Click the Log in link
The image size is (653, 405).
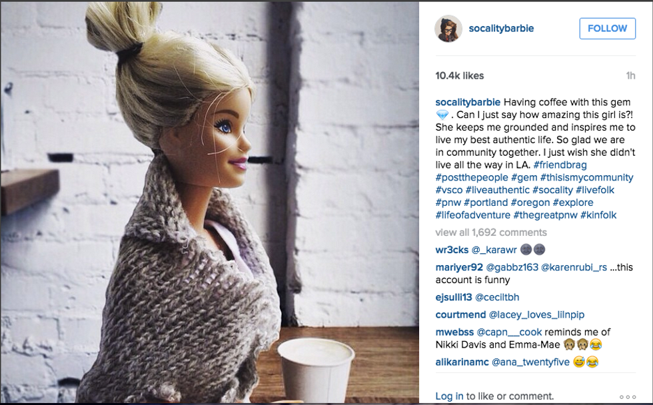tap(449, 396)
